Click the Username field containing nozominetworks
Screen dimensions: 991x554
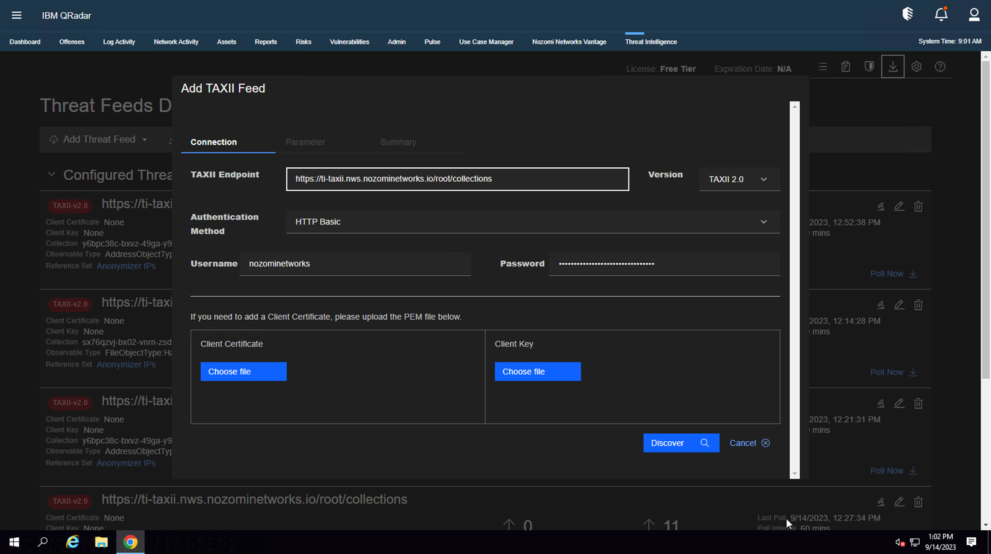[x=356, y=264]
